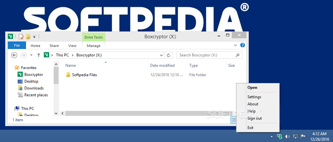
Task: Click the Properties quick access icon
Action: tap(21, 37)
